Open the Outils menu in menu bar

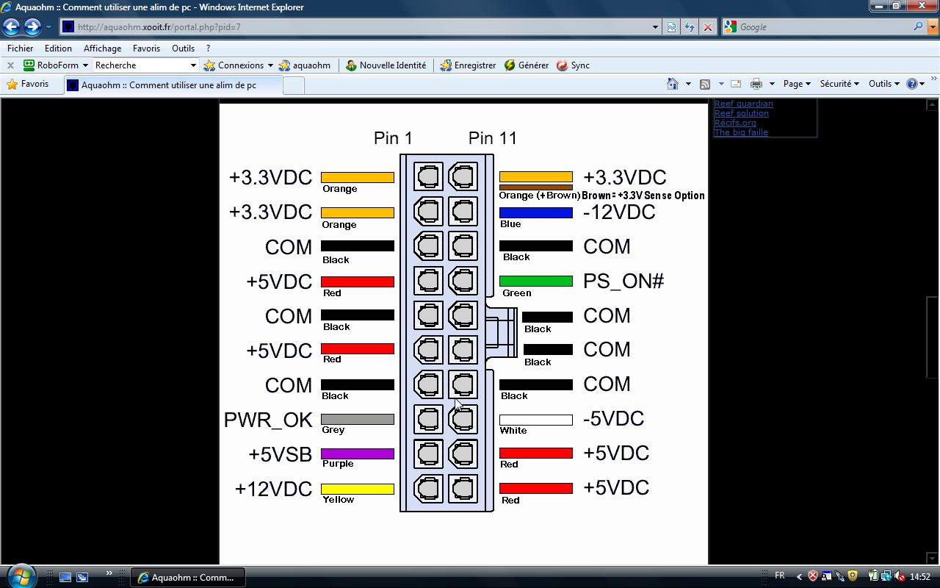click(x=183, y=49)
